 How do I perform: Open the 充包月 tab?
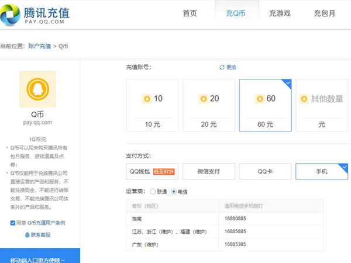pos(325,13)
